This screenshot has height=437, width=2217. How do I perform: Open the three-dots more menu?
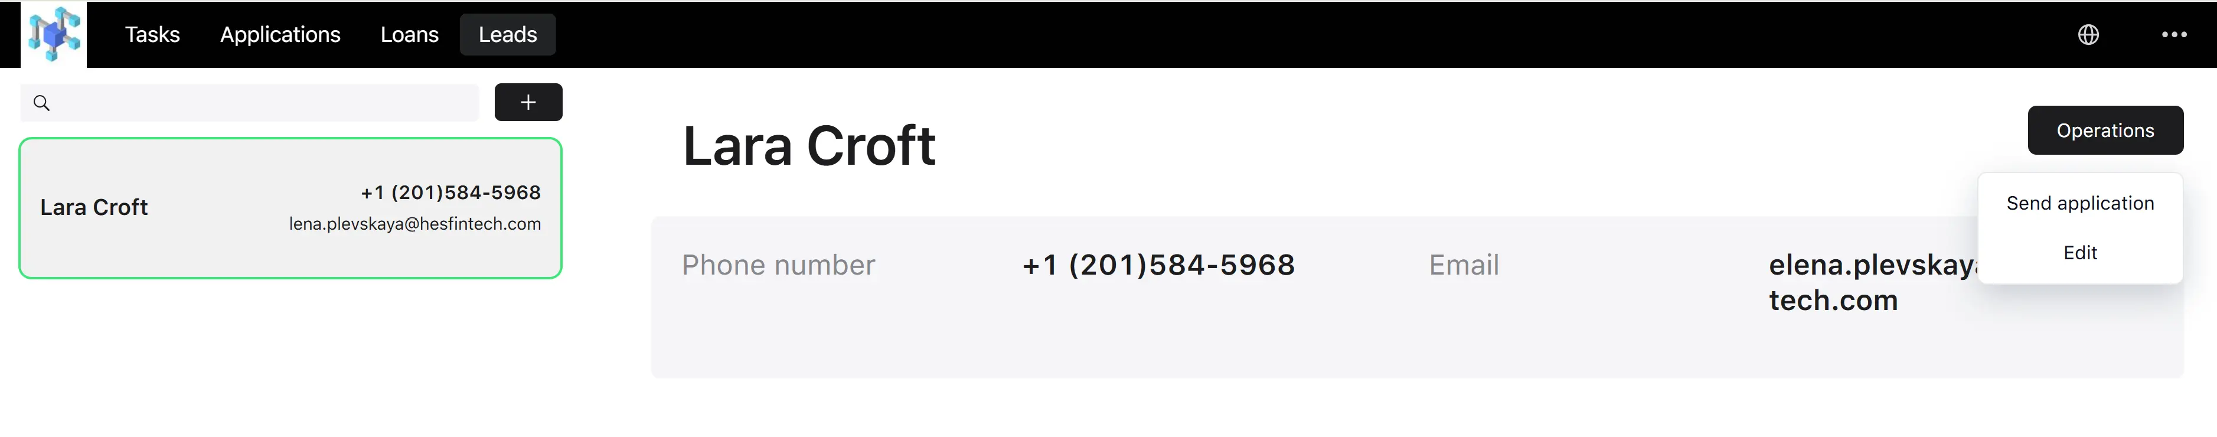point(2174,34)
